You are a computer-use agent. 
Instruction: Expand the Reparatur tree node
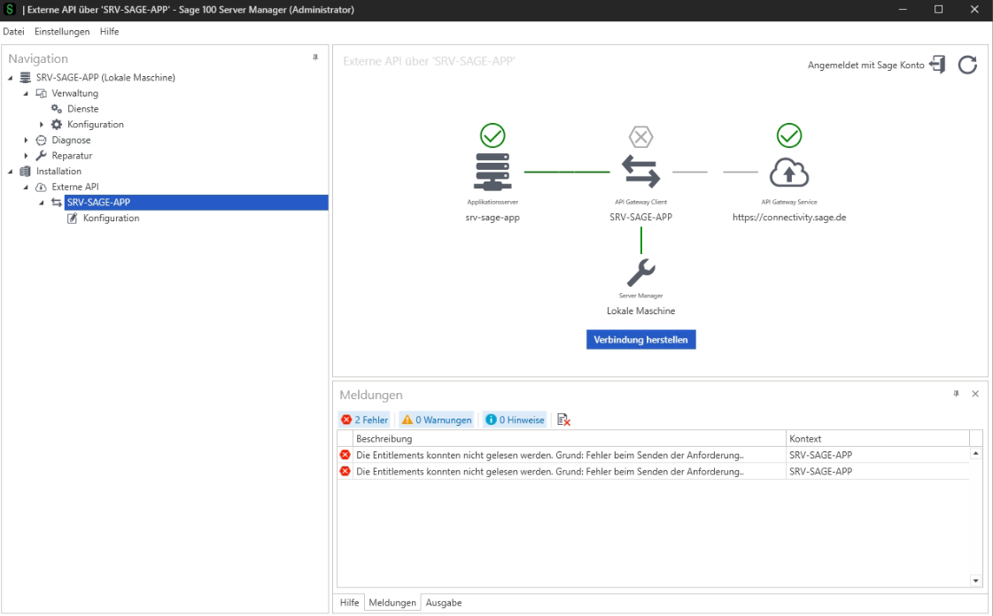27,156
